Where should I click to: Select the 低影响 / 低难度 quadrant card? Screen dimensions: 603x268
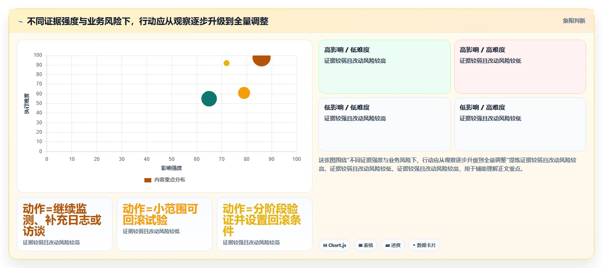384,124
